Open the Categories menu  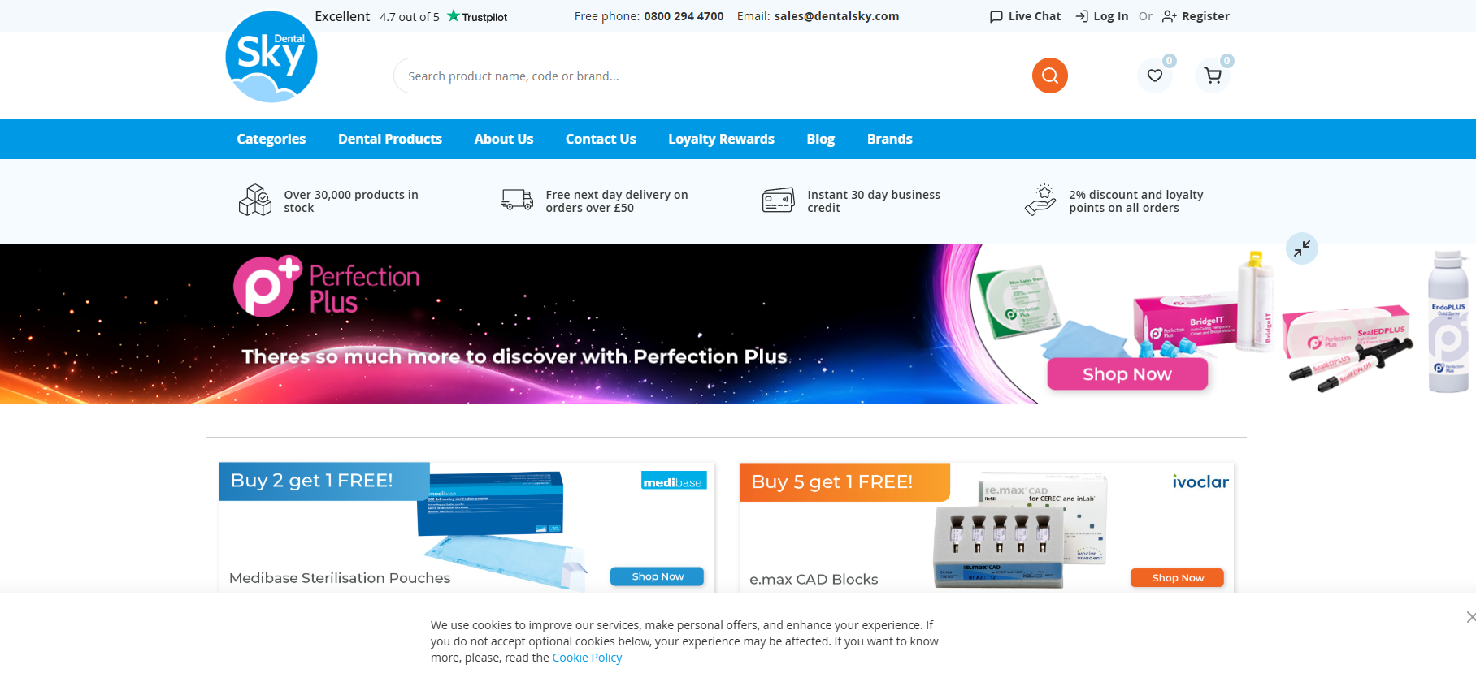tap(271, 139)
